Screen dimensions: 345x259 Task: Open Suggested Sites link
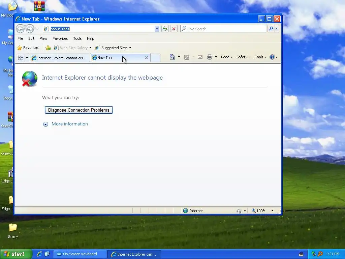112,48
